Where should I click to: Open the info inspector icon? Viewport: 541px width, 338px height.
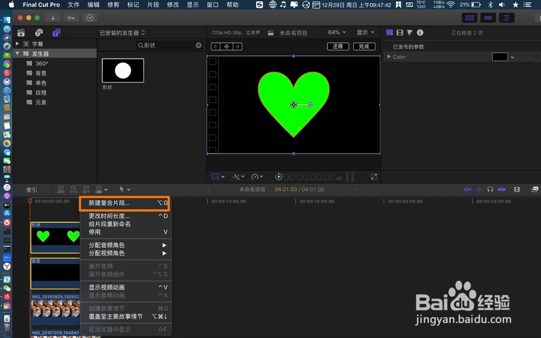(420, 32)
